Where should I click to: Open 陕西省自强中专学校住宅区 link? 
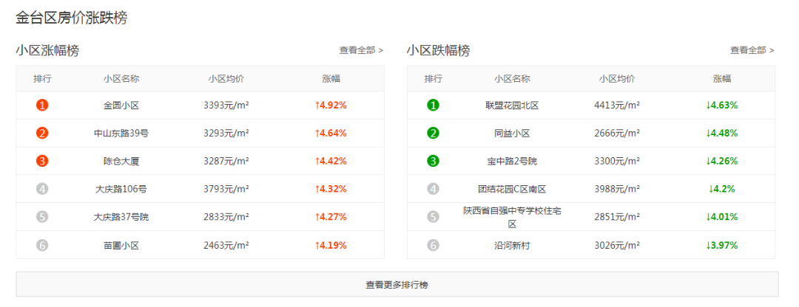[512, 217]
